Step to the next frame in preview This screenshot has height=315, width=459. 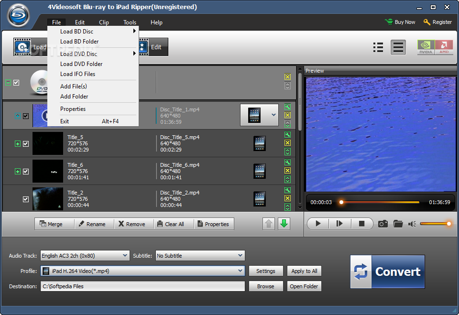point(339,224)
